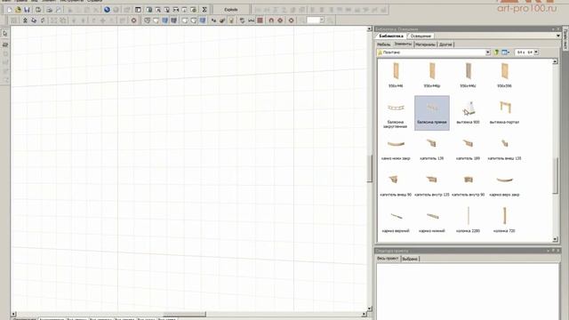Image resolution: width=569 pixels, height=320 pixels.
Task: Click the Save diskette icon
Action: coord(27,10)
